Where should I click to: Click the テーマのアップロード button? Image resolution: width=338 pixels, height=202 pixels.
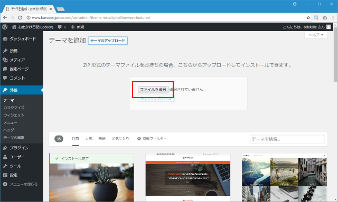point(108,41)
